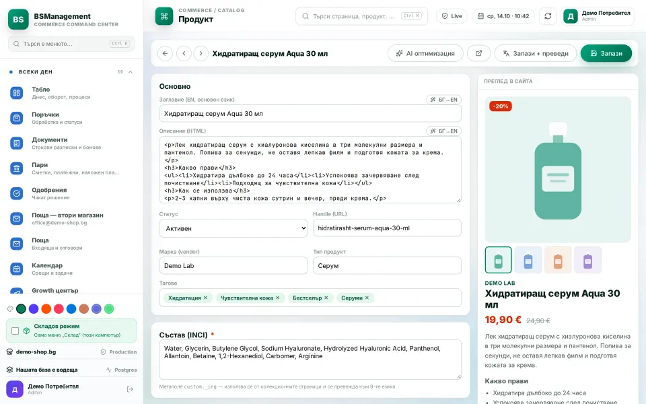Go back with the left arrow button
The width and height of the screenshot is (646, 404).
coord(165,53)
